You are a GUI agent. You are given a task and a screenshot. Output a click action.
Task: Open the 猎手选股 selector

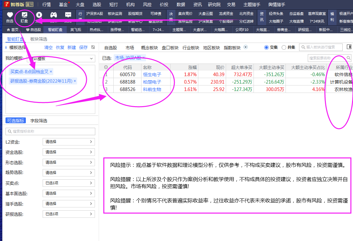click(69, 204)
